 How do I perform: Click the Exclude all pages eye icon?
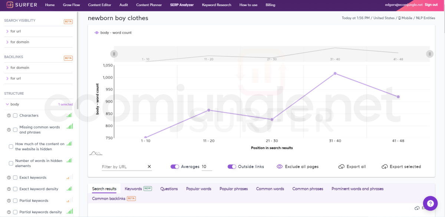[x=280, y=167]
